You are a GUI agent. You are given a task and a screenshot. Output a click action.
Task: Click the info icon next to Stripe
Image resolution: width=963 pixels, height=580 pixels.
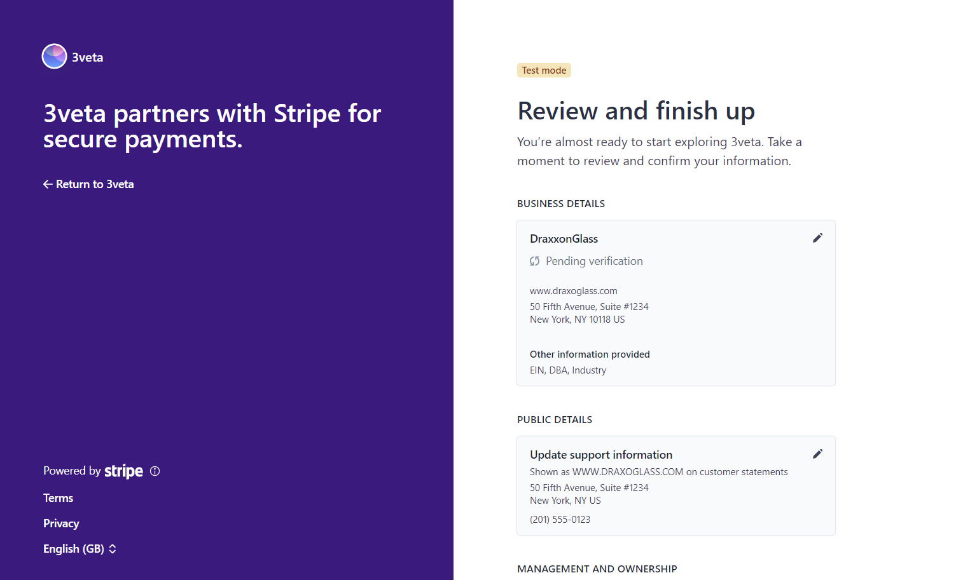(x=155, y=471)
